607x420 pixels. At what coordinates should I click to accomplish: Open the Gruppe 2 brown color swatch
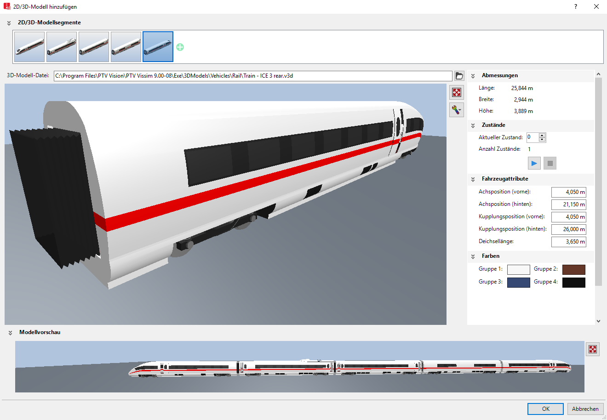click(573, 270)
